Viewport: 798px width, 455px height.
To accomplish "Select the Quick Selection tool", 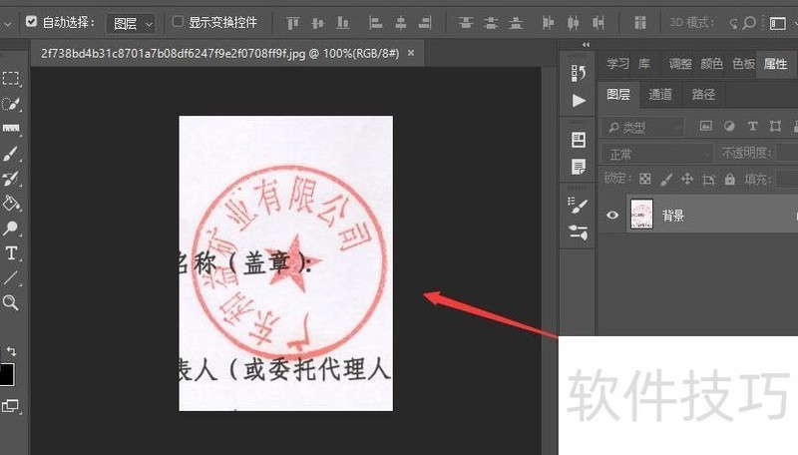I will click(x=11, y=104).
